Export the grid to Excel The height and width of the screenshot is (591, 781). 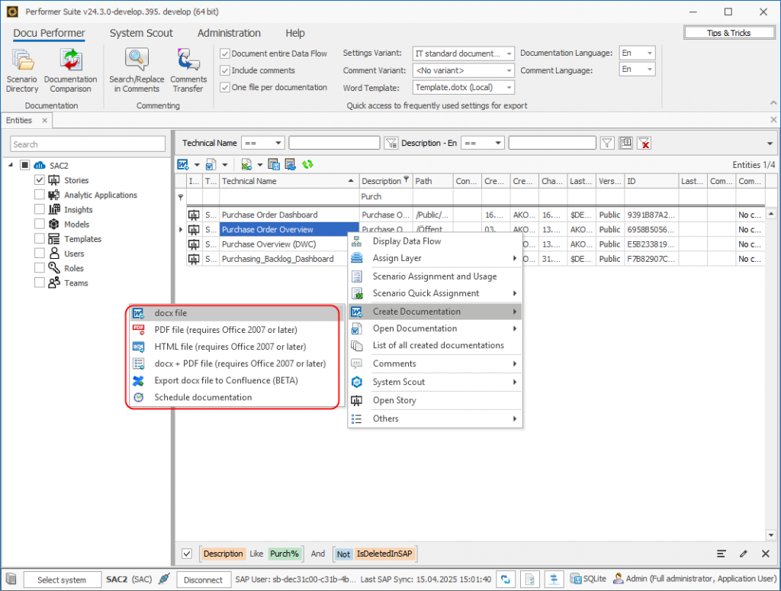pos(246,164)
